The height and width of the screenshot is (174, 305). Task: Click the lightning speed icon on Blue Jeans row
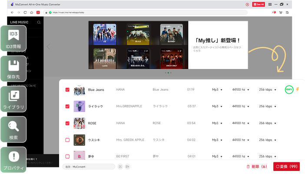point(298,89)
